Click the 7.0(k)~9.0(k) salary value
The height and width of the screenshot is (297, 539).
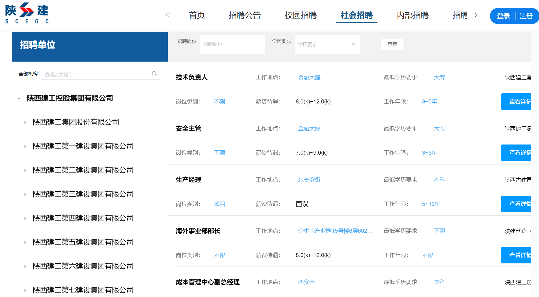312,153
